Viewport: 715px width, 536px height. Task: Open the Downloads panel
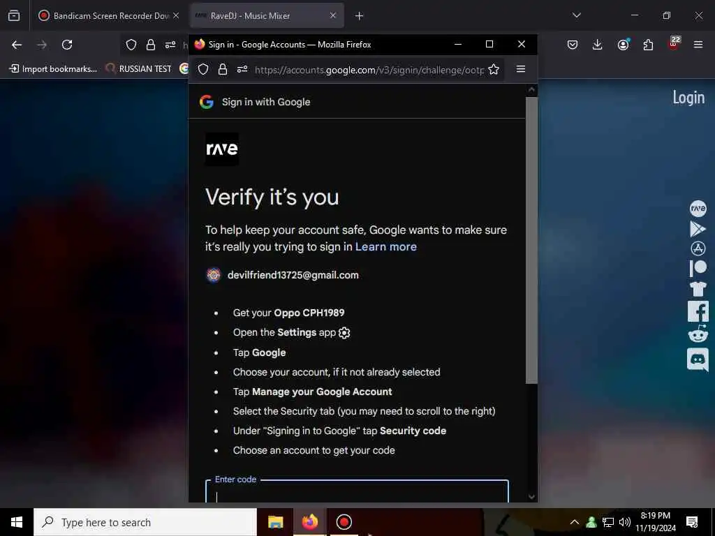click(598, 45)
